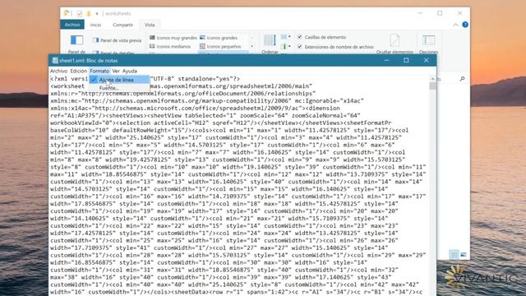
Task: Open Fuente… option in Formato menu
Action: pos(119,88)
